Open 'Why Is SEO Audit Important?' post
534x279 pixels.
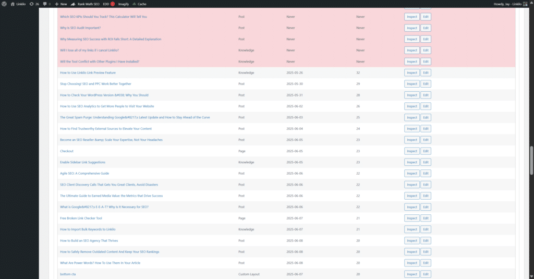(x=80, y=28)
